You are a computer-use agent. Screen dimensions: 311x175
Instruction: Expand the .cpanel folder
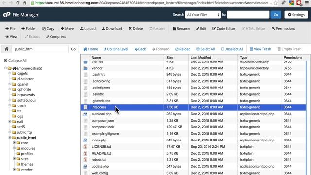pos(10,84)
